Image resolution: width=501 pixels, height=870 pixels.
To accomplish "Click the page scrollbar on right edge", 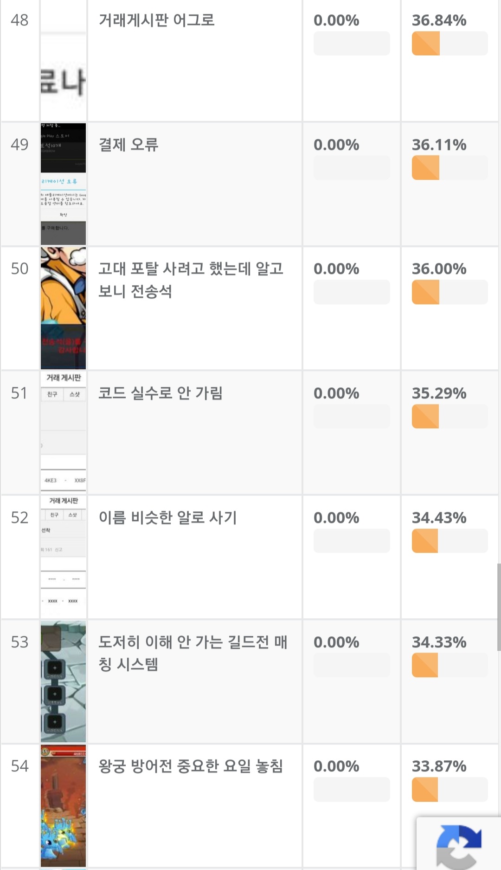I will click(499, 607).
